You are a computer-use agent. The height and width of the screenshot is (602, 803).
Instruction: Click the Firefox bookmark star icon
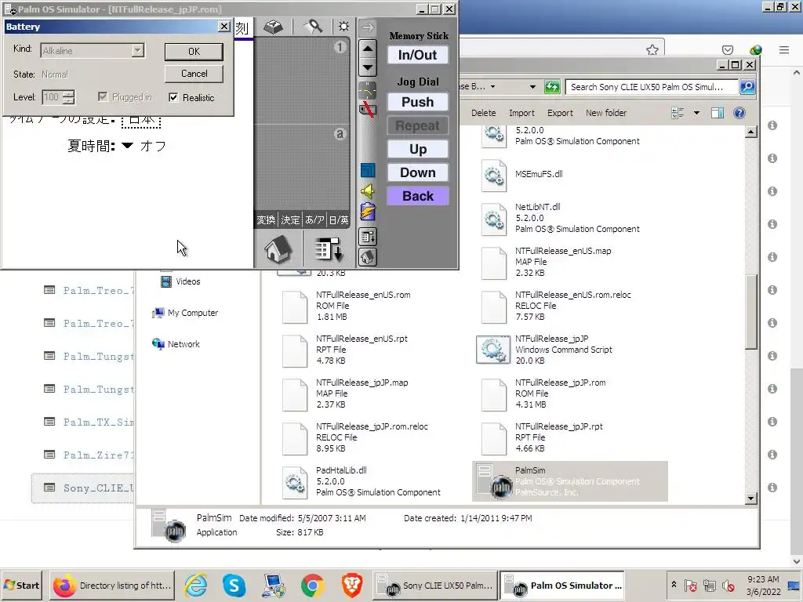[652, 49]
